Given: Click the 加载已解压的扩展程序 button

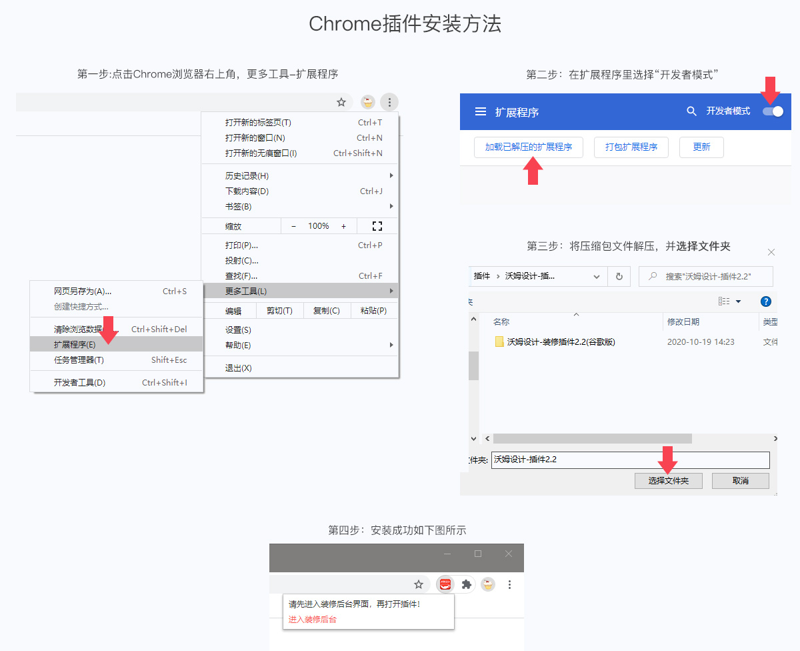Looking at the screenshot, I should point(528,147).
